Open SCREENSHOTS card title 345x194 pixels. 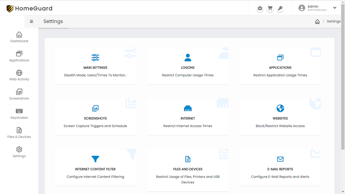[95, 118]
